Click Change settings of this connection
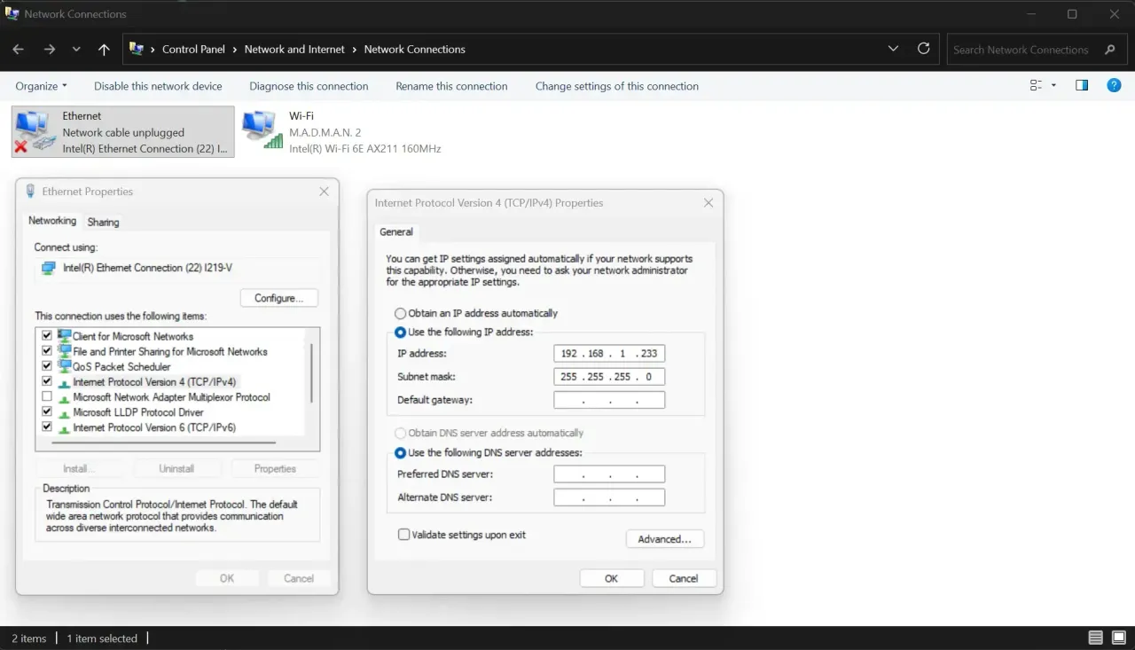The image size is (1135, 650). tap(617, 86)
